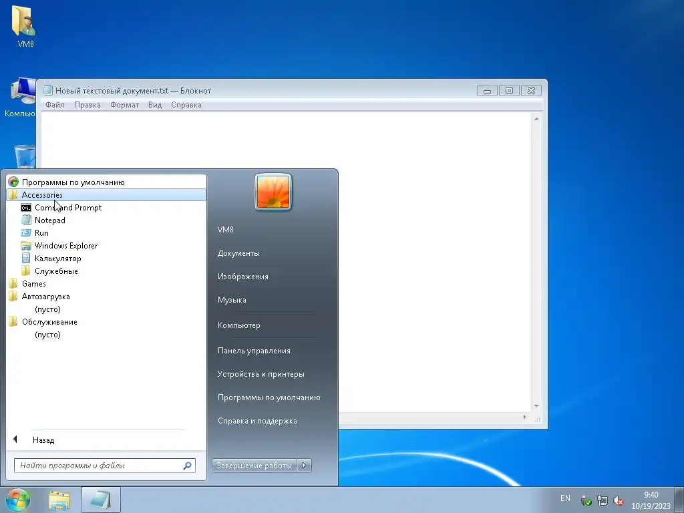Select the Recycle Bin desktop icon

25,156
